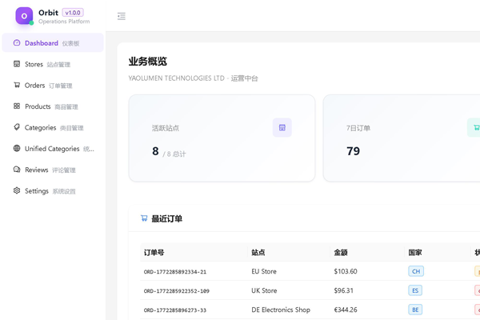Click the Unified Categories globe icon
This screenshot has height=320, width=480.
[17, 149]
